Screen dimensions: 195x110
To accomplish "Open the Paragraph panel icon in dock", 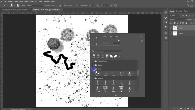I will point(165,27).
